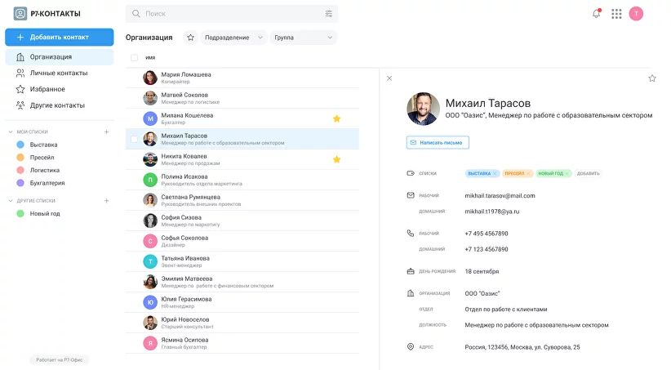Open Личные контакты in the sidebar
The image size is (671, 370).
click(58, 74)
